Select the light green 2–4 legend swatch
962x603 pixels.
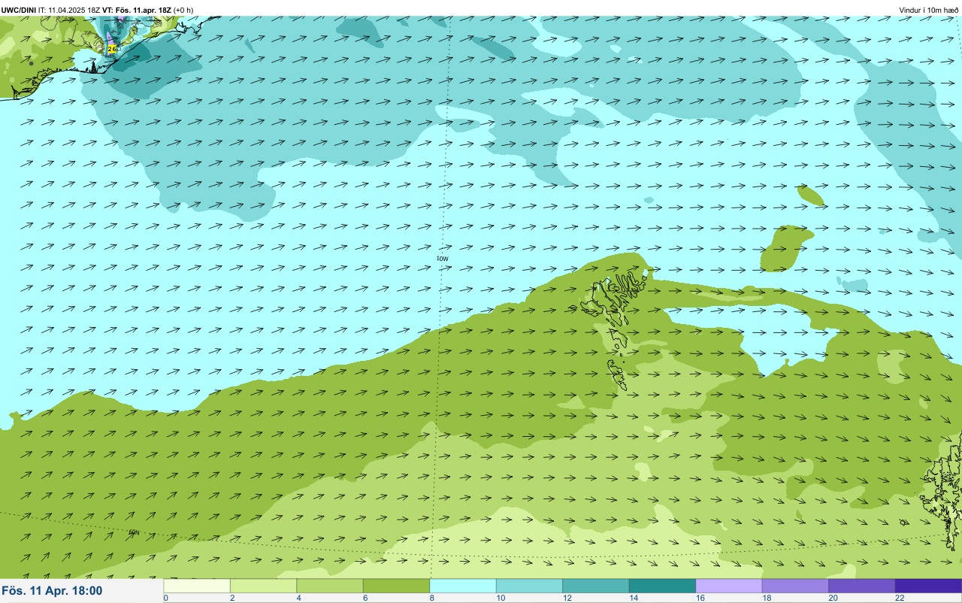coord(263,586)
